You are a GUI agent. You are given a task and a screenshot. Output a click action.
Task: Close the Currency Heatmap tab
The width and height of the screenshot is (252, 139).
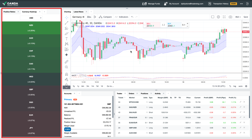pos(40,12)
